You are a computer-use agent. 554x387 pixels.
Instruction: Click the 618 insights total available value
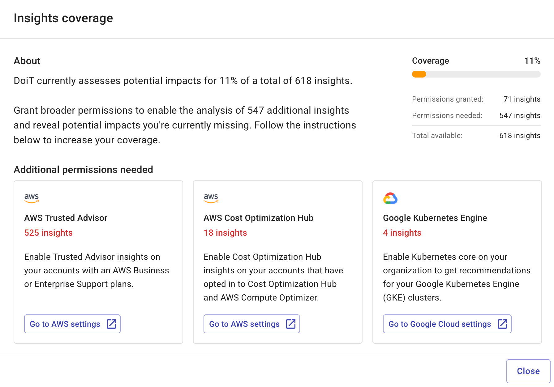tap(520, 136)
